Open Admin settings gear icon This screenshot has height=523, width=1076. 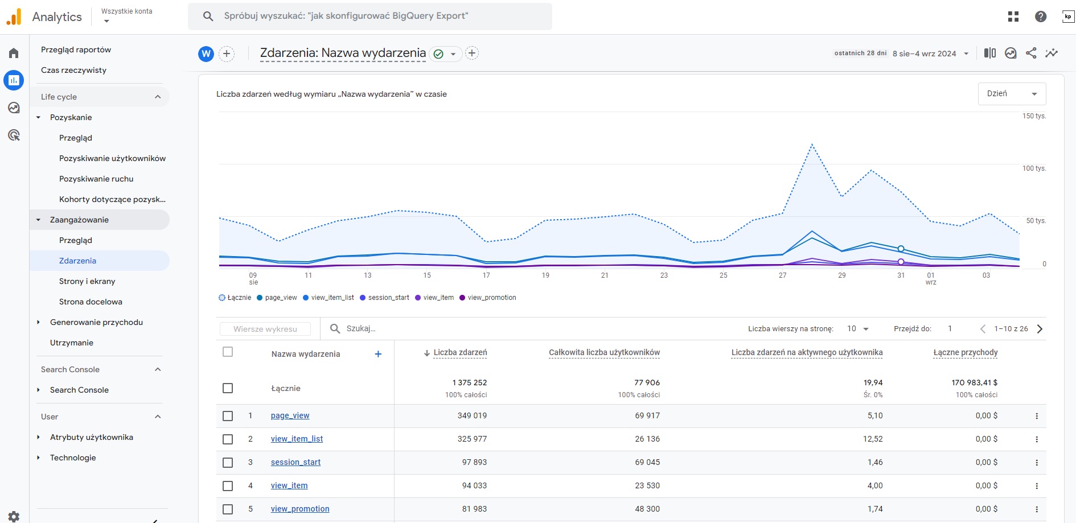(x=14, y=516)
